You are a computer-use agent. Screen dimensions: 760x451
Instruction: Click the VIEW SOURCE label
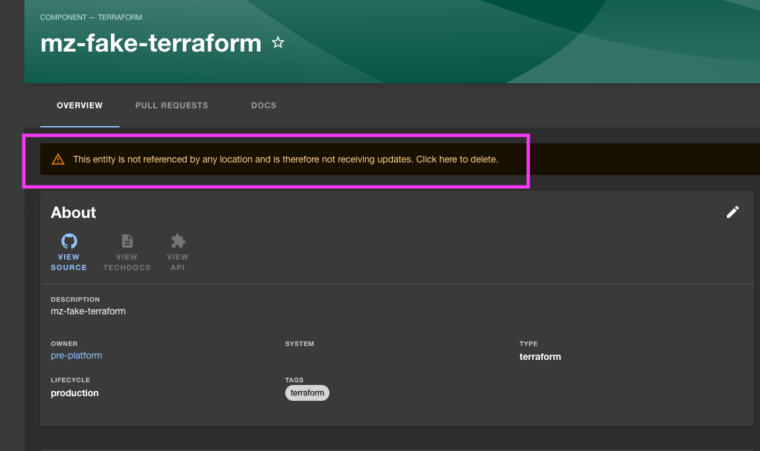(x=69, y=262)
